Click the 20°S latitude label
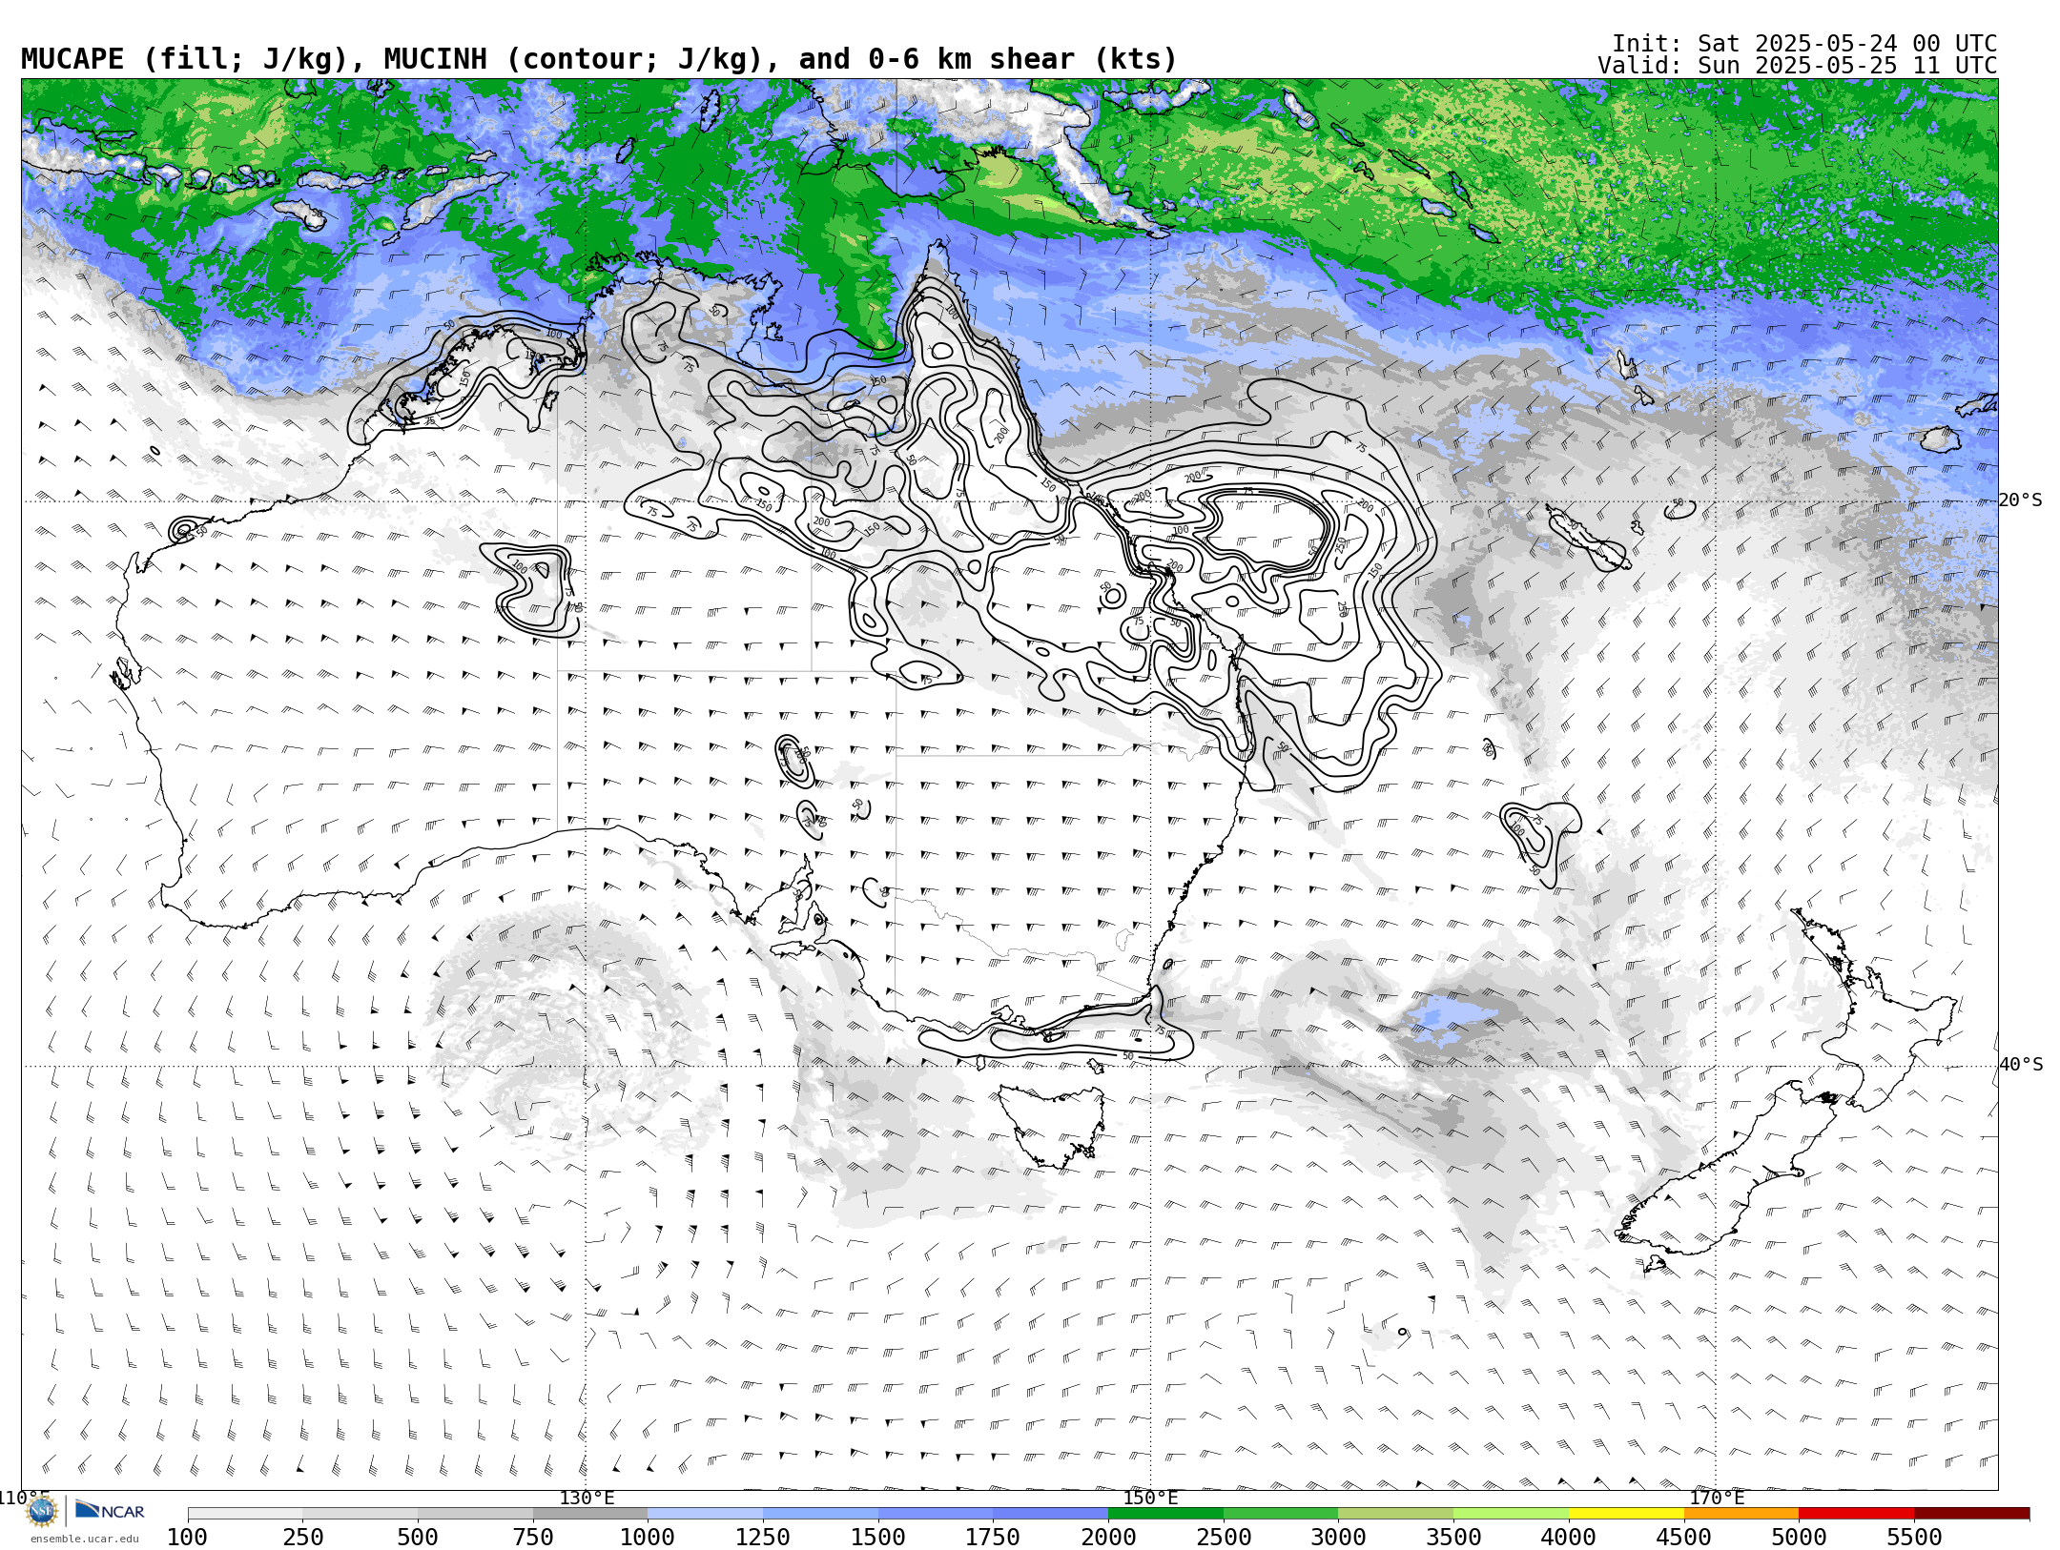Image resolution: width=2060 pixels, height=1550 pixels. pos(2021,500)
